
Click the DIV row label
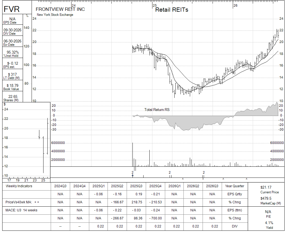point(235,226)
